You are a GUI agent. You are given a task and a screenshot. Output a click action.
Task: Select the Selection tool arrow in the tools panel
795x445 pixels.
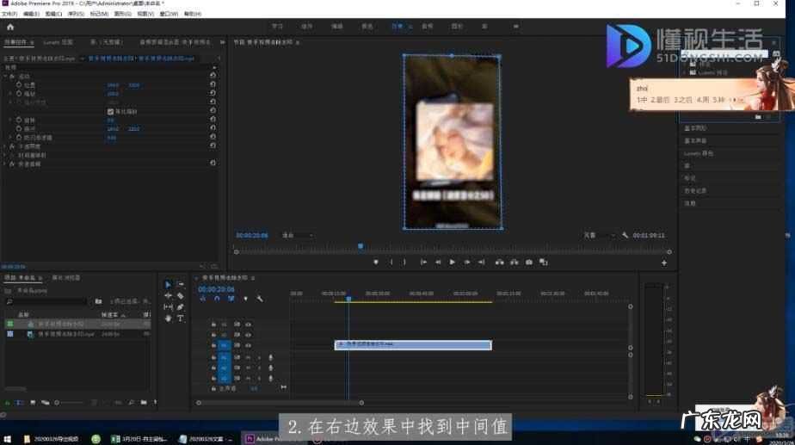coord(169,284)
